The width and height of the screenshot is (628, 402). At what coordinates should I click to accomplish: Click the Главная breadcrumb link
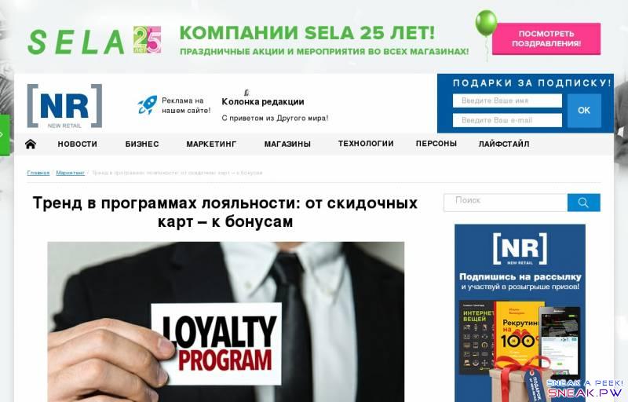point(38,173)
